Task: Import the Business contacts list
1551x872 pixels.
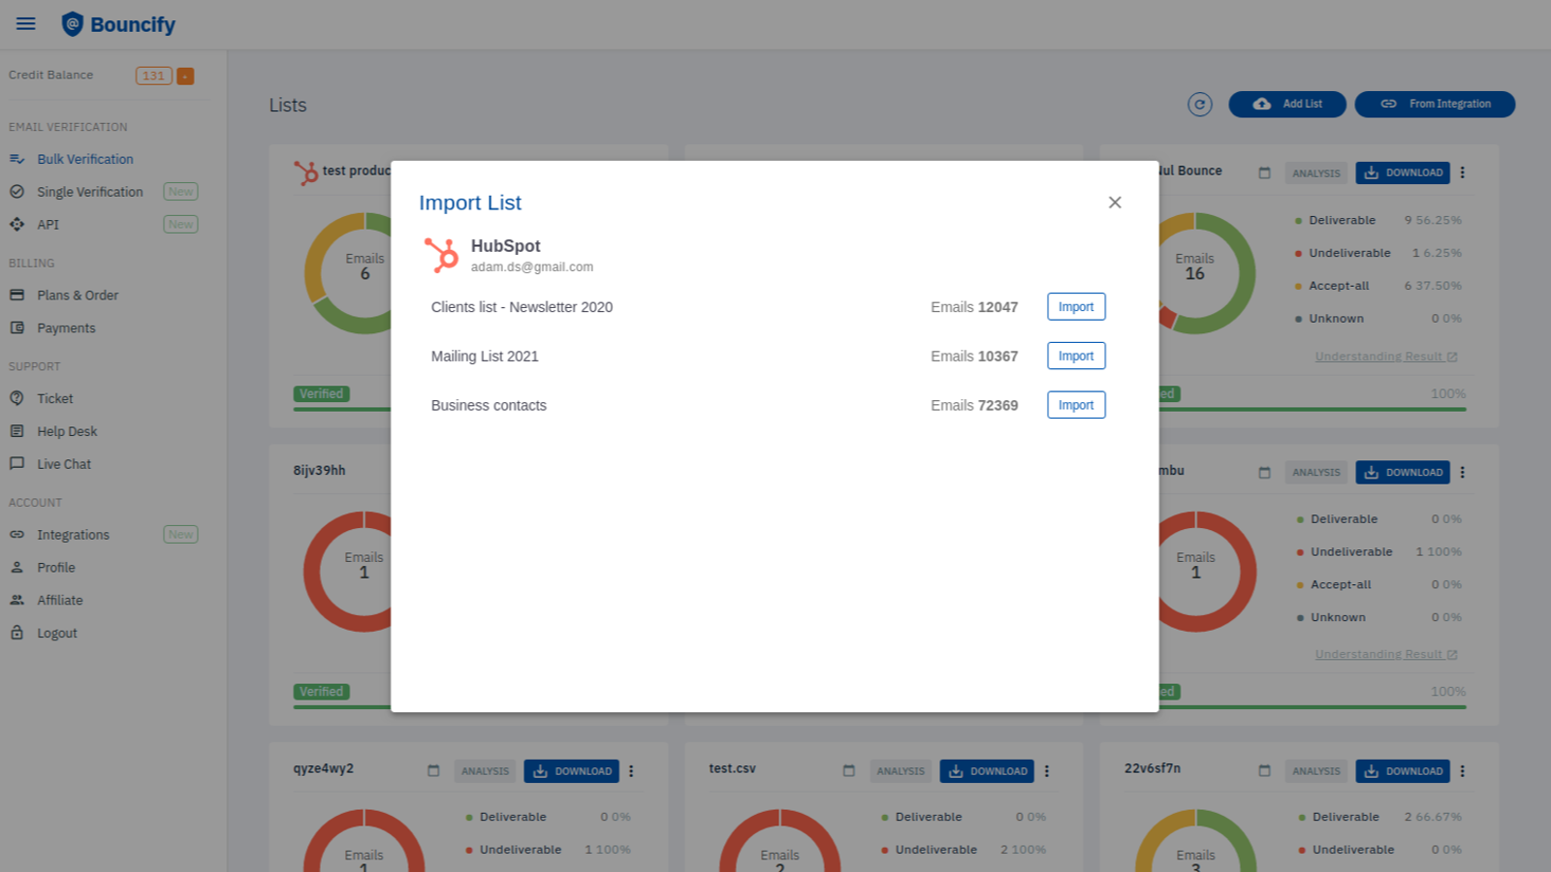Action: 1076,405
